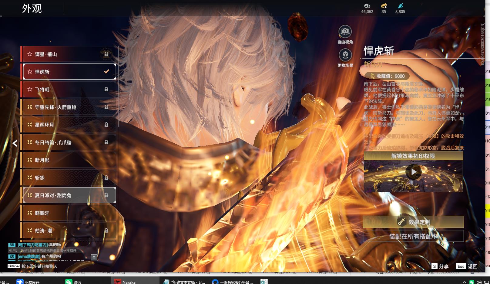Click the teal tornado currency icon

point(400,6)
